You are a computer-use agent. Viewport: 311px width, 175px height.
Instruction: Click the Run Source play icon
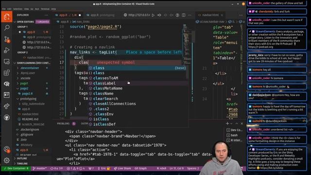coord(153,15)
